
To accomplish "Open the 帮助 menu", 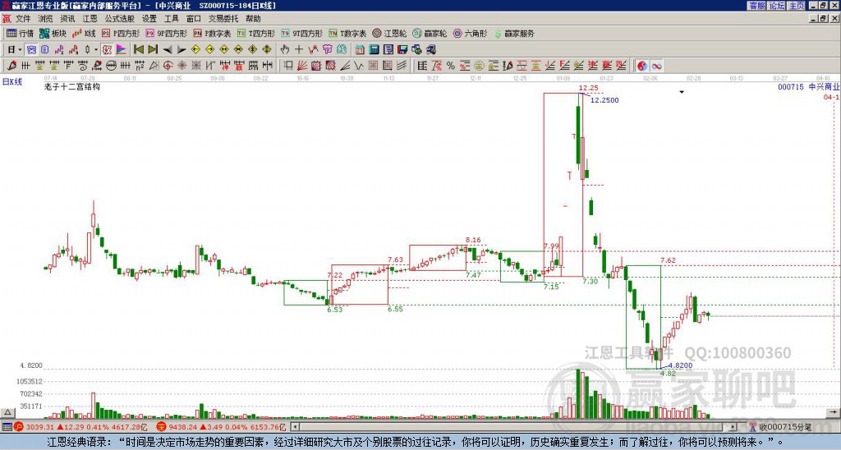I will [x=253, y=19].
